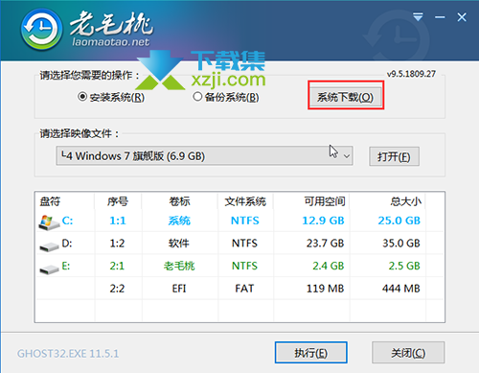This screenshot has height=373, width=479.
Task: Click the v9.5.1809.27 version label
Action: pyautogui.click(x=411, y=74)
